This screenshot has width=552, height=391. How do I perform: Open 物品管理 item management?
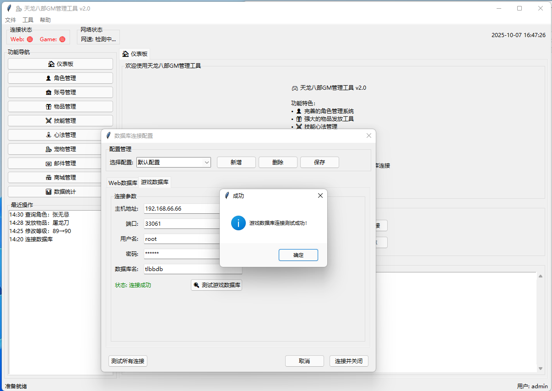point(60,107)
